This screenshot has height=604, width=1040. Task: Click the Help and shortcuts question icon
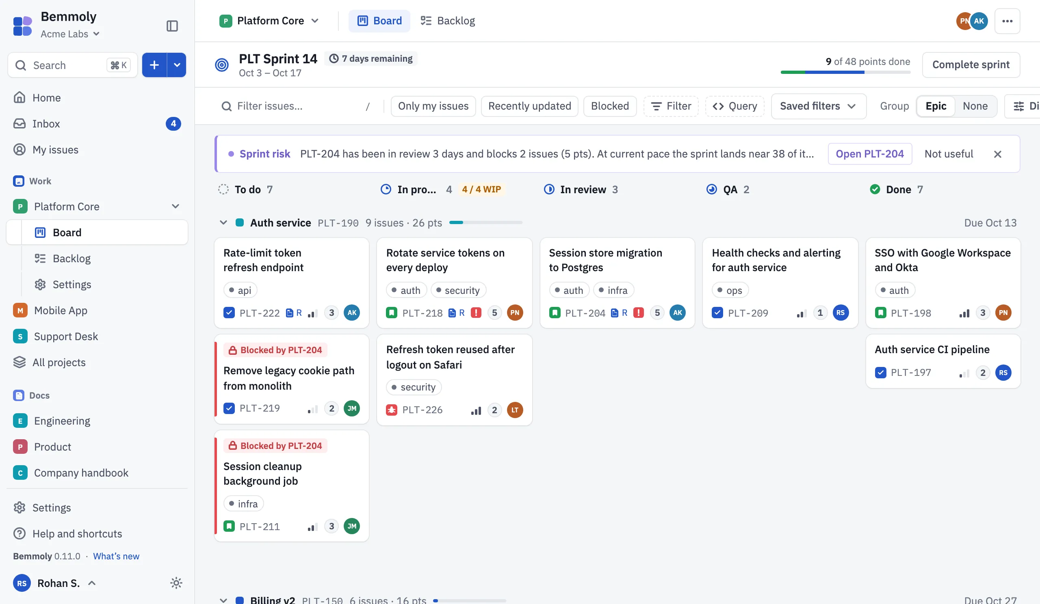click(x=19, y=533)
